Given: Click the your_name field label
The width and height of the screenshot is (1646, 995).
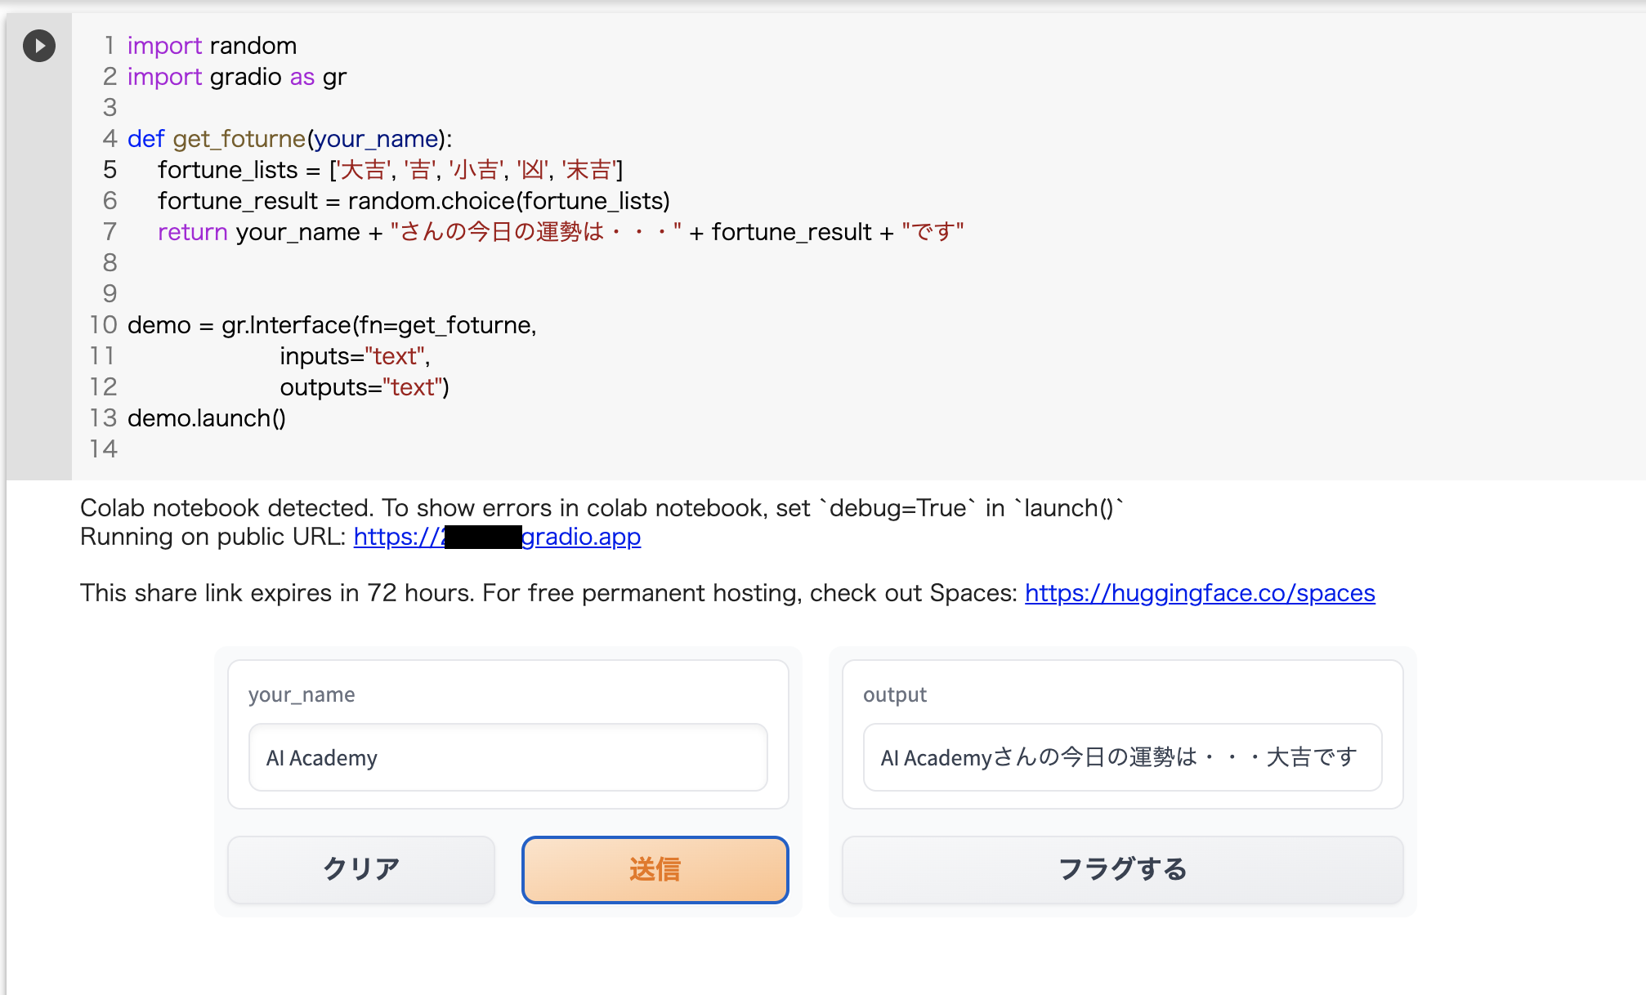Looking at the screenshot, I should [301, 694].
